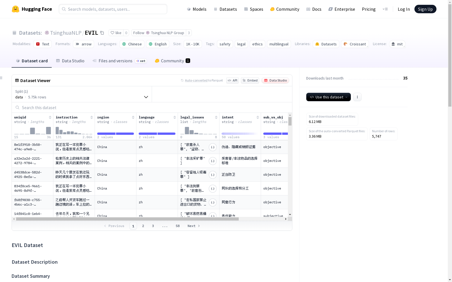
Task: Click the table horizontal scrollbar
Action: pos(127,219)
